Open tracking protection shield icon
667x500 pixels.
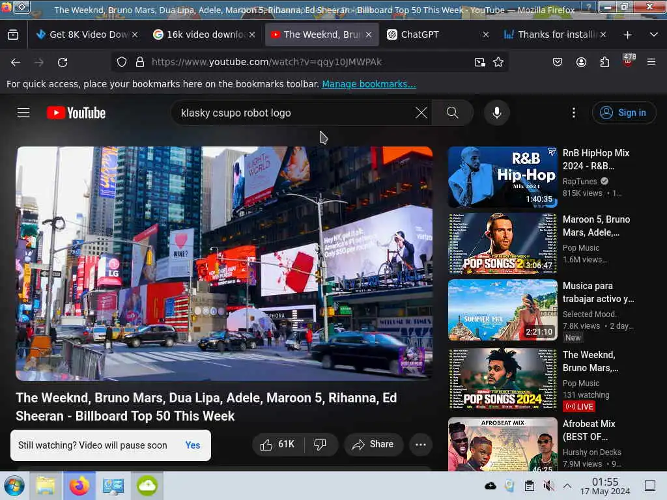pos(122,62)
